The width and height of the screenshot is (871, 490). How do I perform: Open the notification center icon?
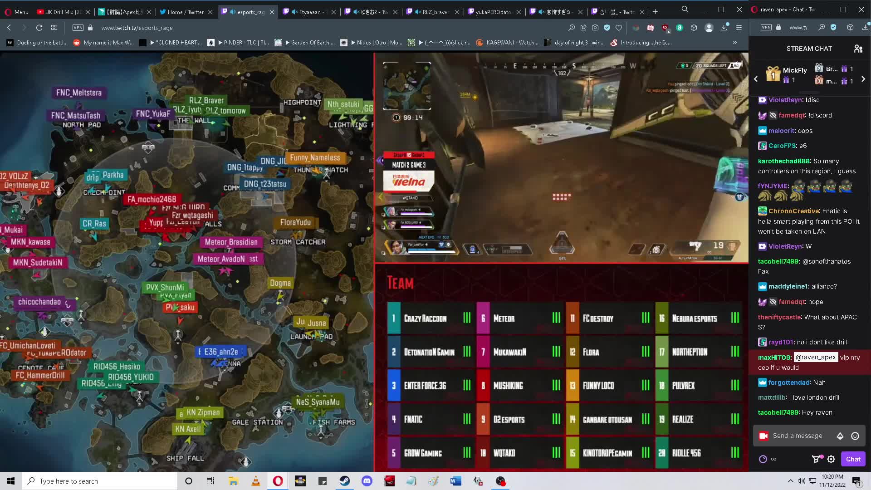pyautogui.click(x=856, y=481)
